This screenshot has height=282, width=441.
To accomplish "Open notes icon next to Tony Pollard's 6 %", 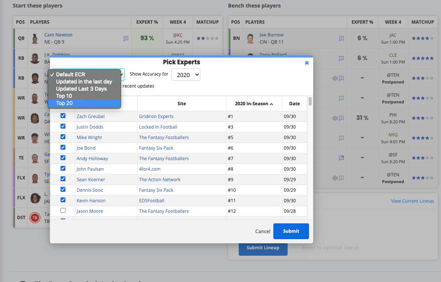I will [x=341, y=59].
